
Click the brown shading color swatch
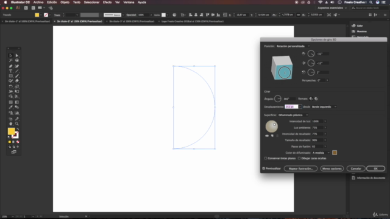click(335, 153)
